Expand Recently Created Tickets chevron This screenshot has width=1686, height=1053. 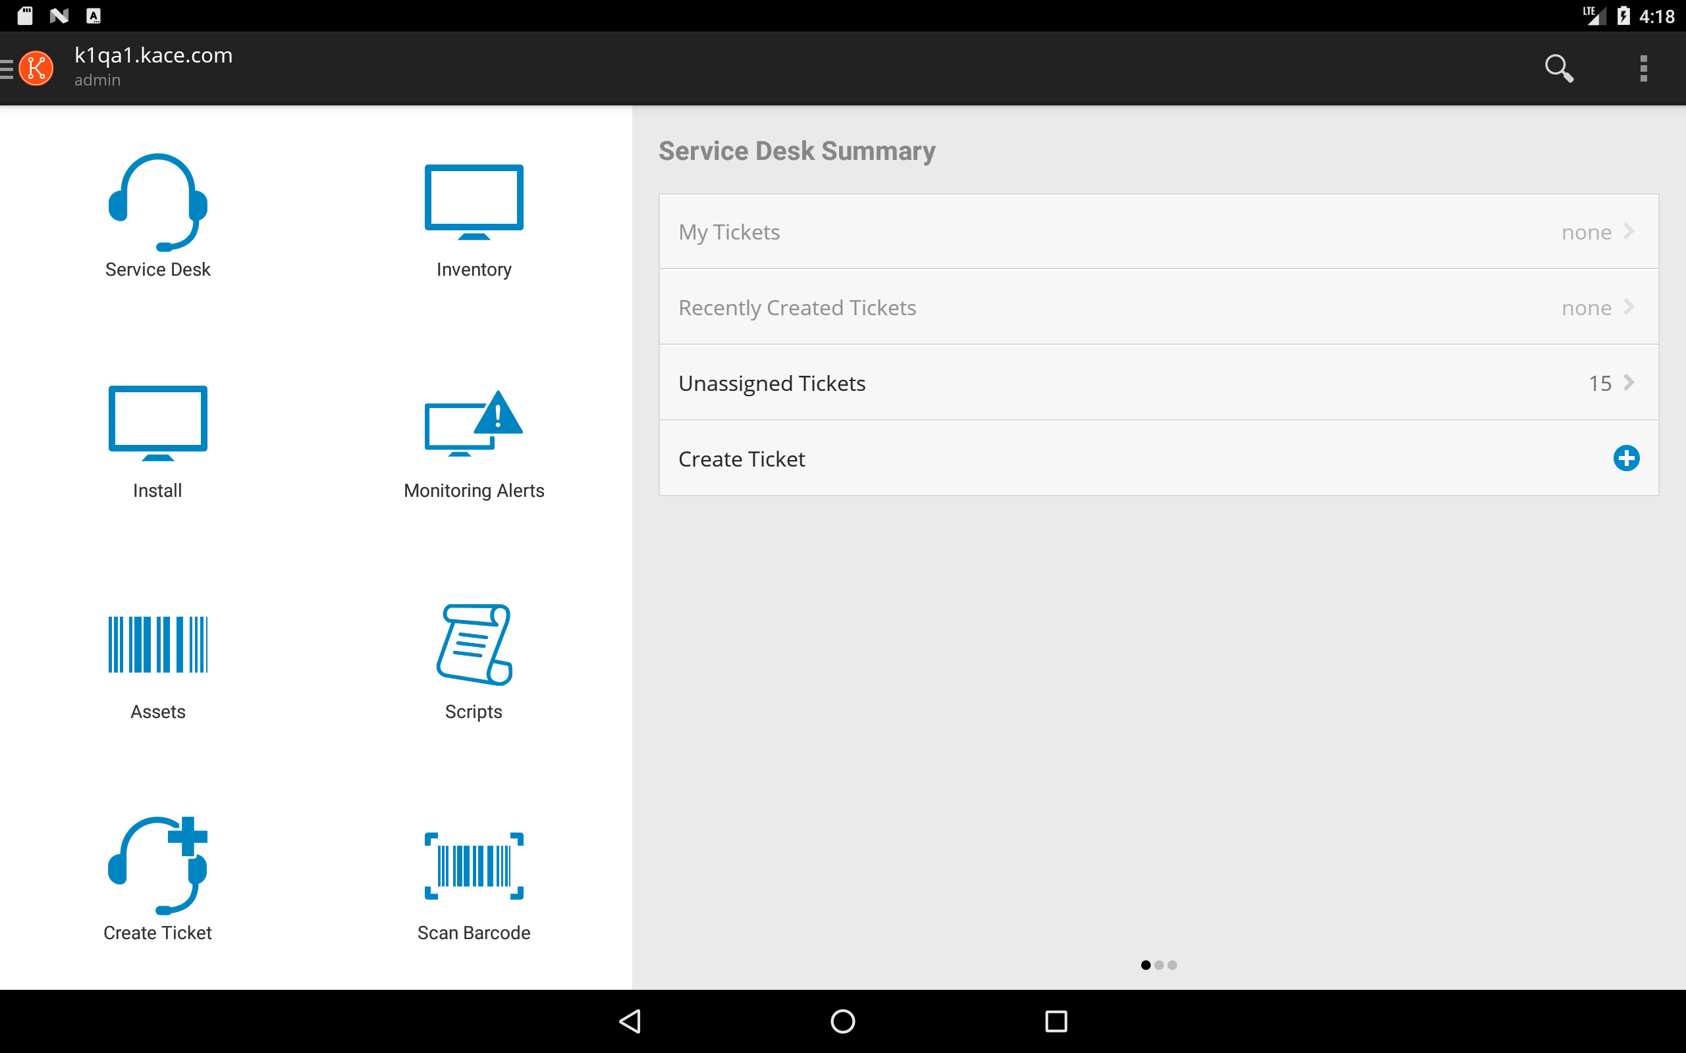[x=1629, y=307]
